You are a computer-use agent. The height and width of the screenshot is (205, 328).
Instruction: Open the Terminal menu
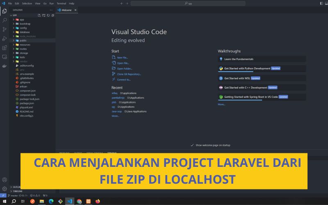click(61, 3)
